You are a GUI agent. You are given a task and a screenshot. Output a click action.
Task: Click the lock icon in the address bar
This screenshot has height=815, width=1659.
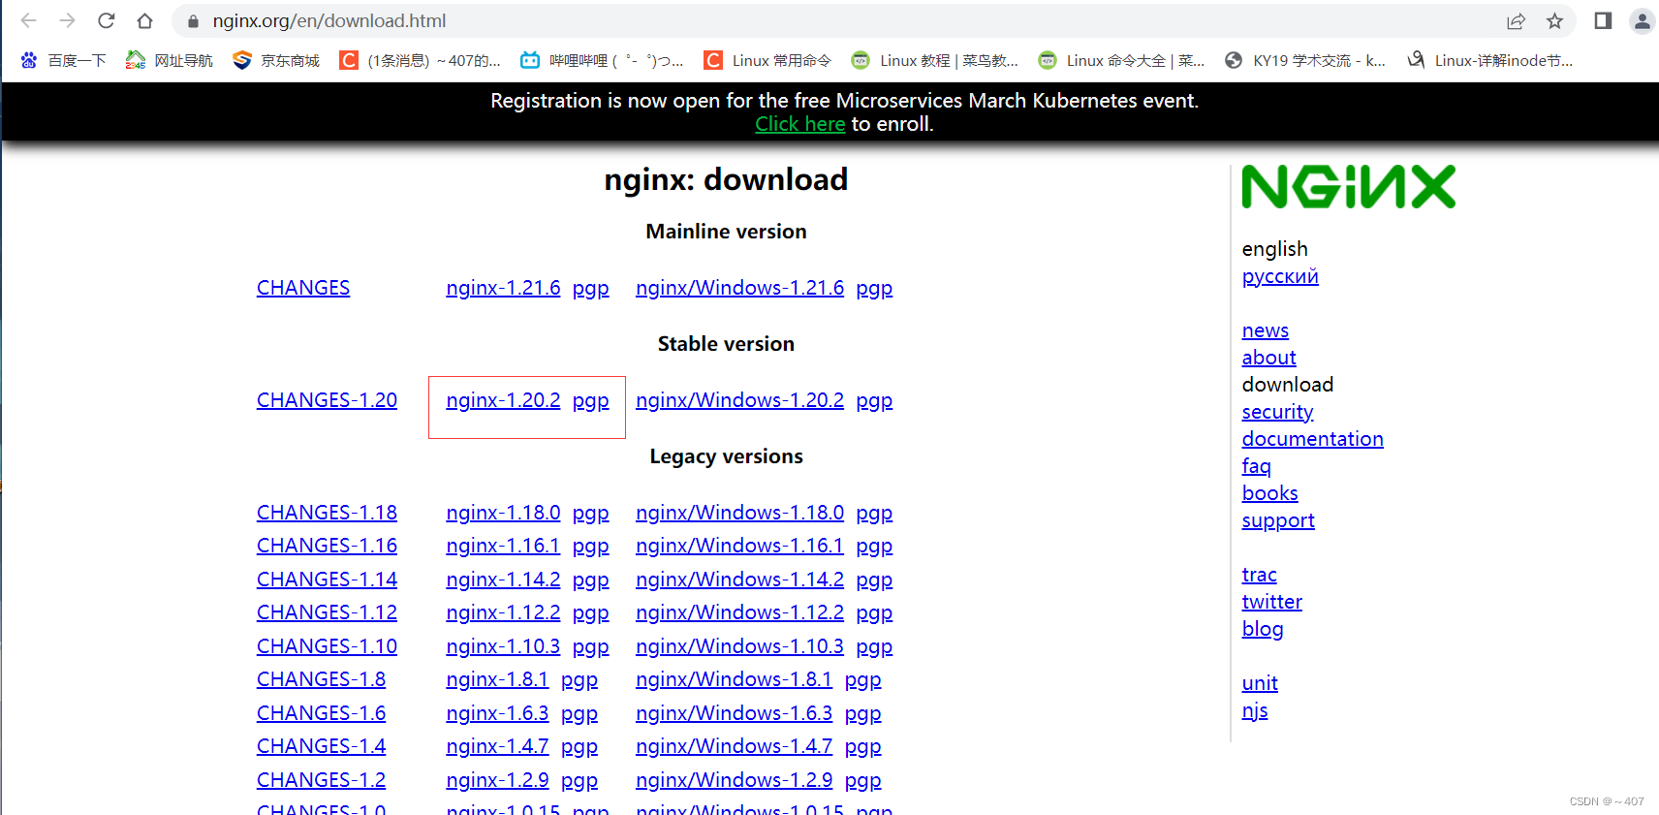pyautogui.click(x=193, y=21)
